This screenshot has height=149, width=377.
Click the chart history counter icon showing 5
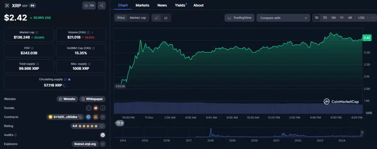(120, 123)
